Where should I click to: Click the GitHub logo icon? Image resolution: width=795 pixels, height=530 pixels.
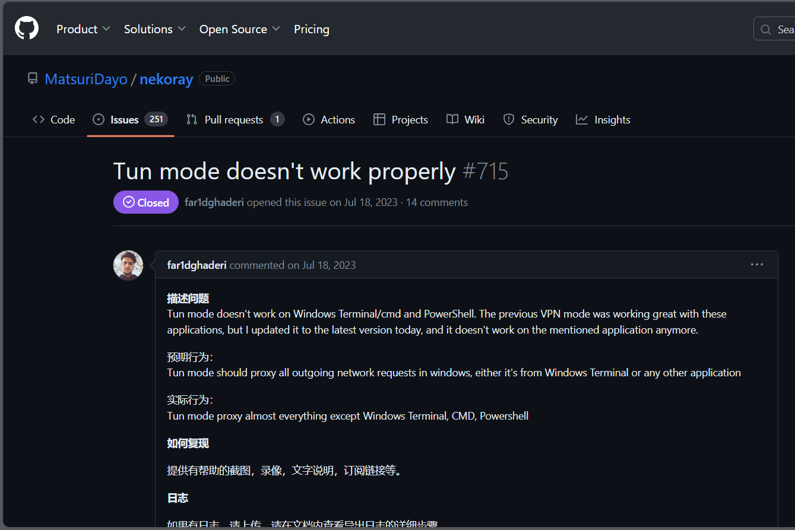coord(27,28)
